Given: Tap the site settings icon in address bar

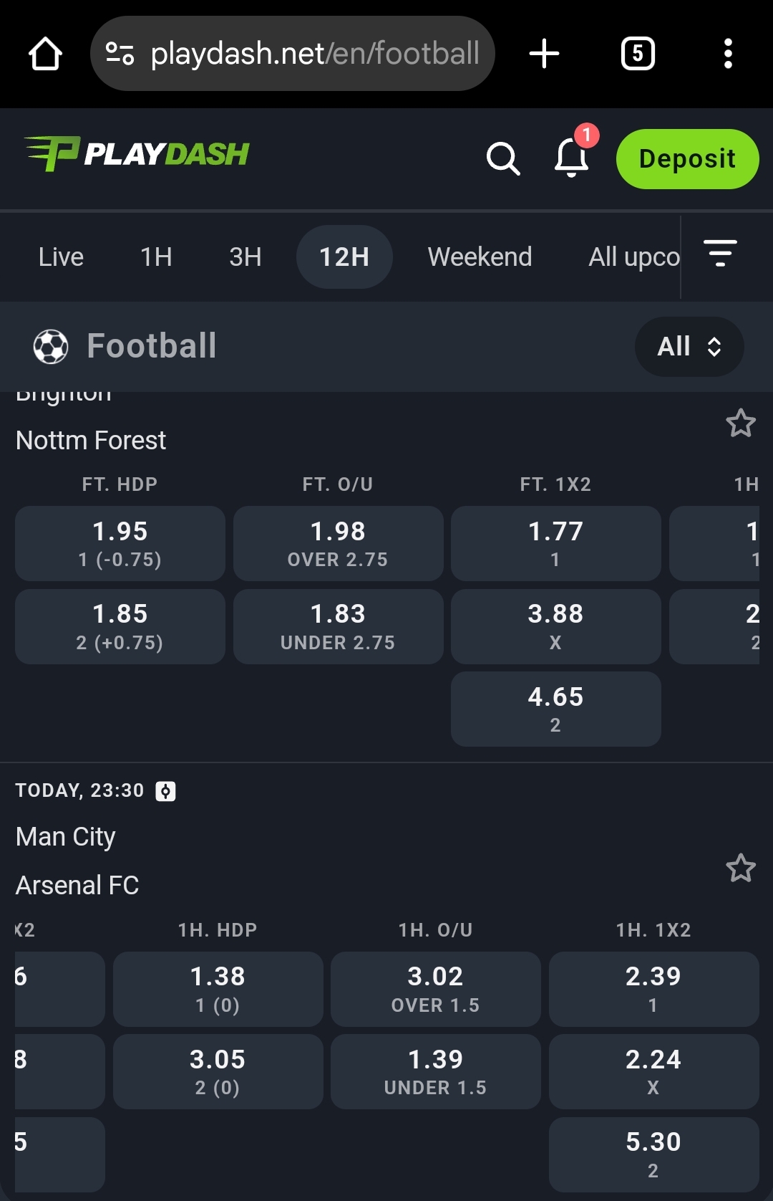Looking at the screenshot, I should coord(120,54).
